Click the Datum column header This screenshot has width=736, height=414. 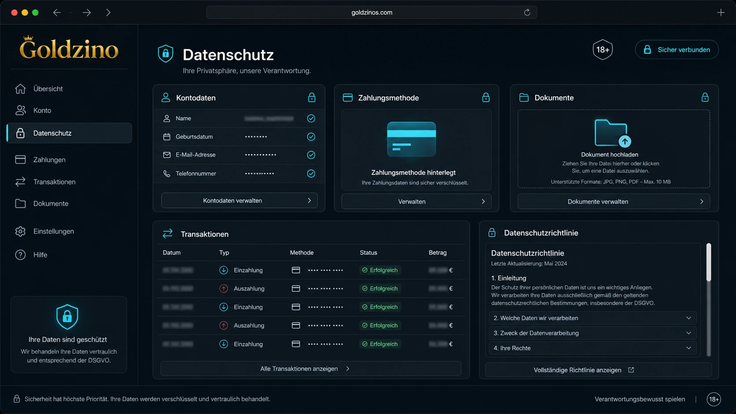click(172, 253)
